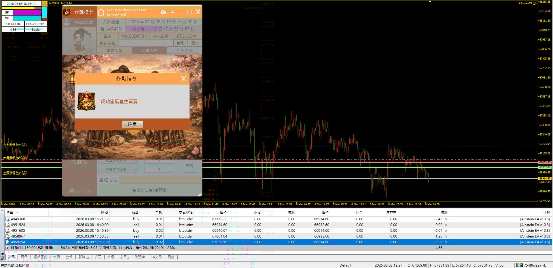Viewport: 553px width, 268px height.
Task: Close order 4959254 with its X icon
Action: [x=446, y=242]
